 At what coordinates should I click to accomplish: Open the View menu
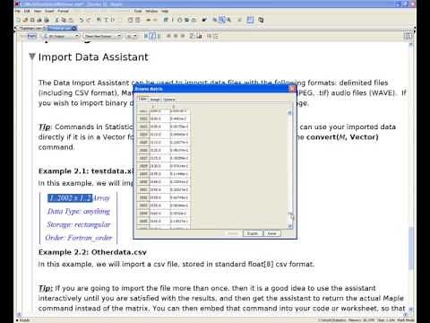pos(38,12)
